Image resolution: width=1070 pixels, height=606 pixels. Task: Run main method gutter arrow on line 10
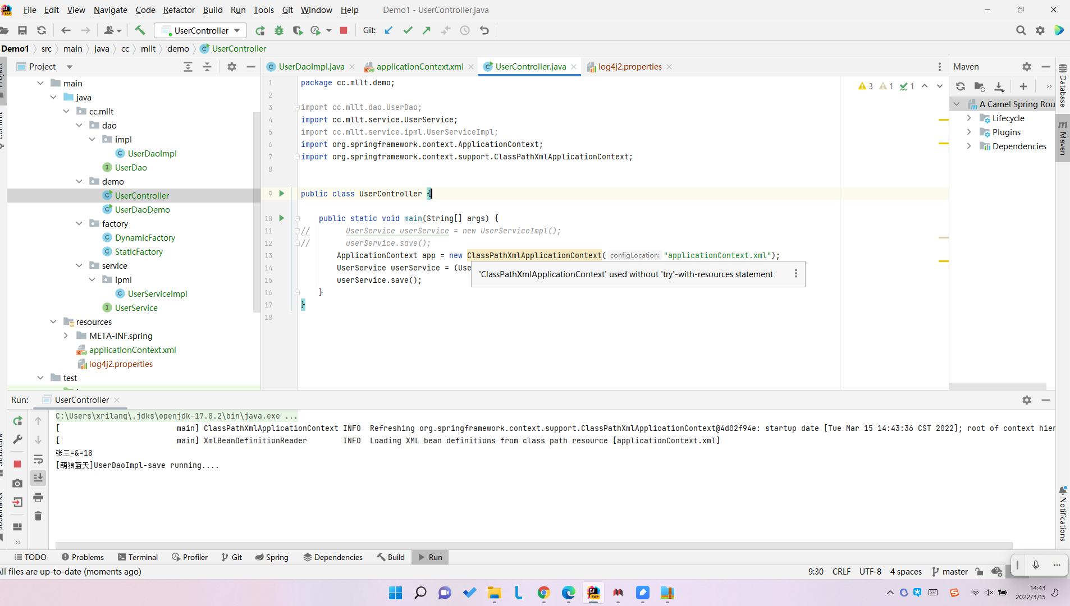[x=282, y=218]
